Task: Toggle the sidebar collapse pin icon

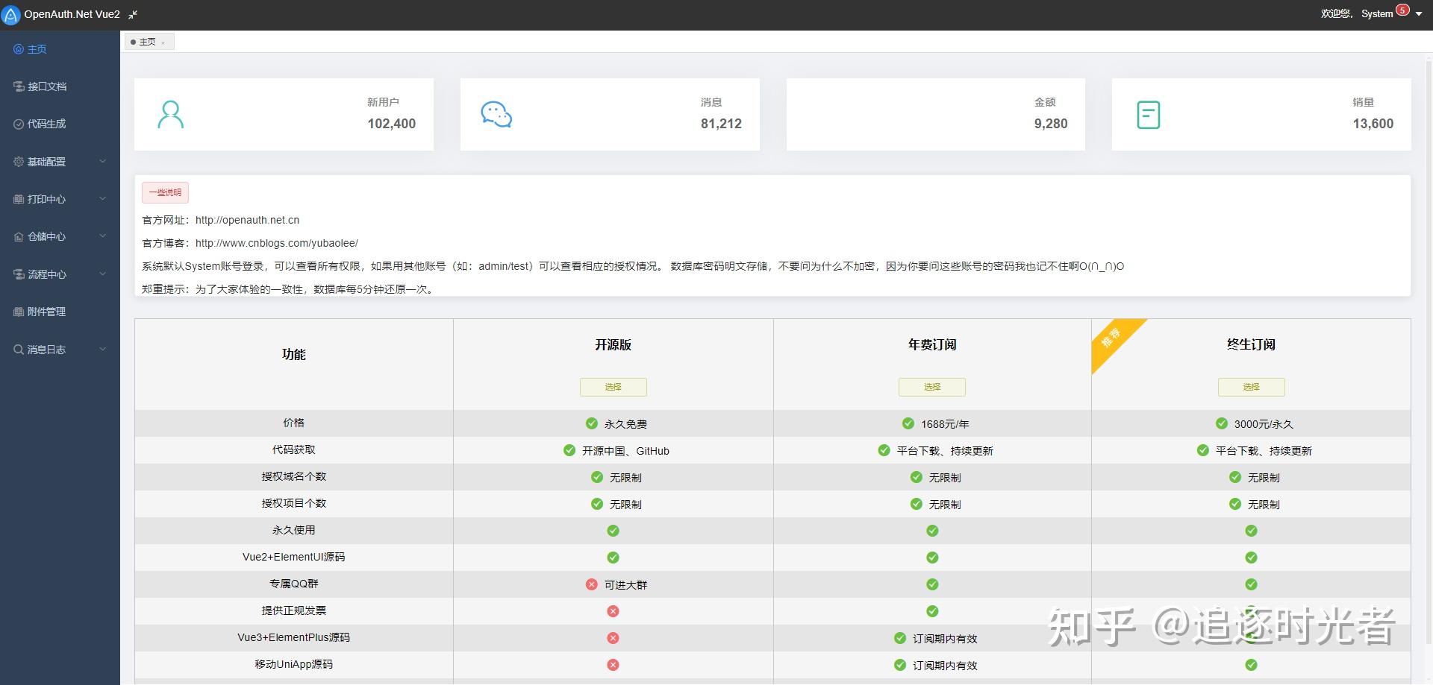Action: pos(133,13)
